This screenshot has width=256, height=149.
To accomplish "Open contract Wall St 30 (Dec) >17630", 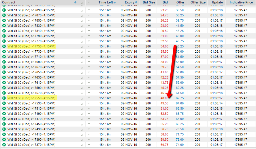I will tap(31, 77).
